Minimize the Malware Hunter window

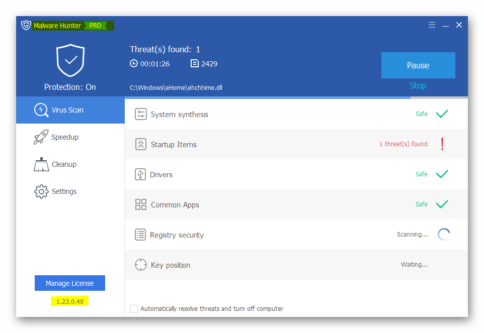pos(445,25)
